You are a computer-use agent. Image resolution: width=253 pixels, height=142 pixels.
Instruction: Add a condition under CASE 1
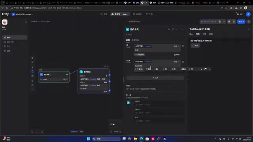140,55
